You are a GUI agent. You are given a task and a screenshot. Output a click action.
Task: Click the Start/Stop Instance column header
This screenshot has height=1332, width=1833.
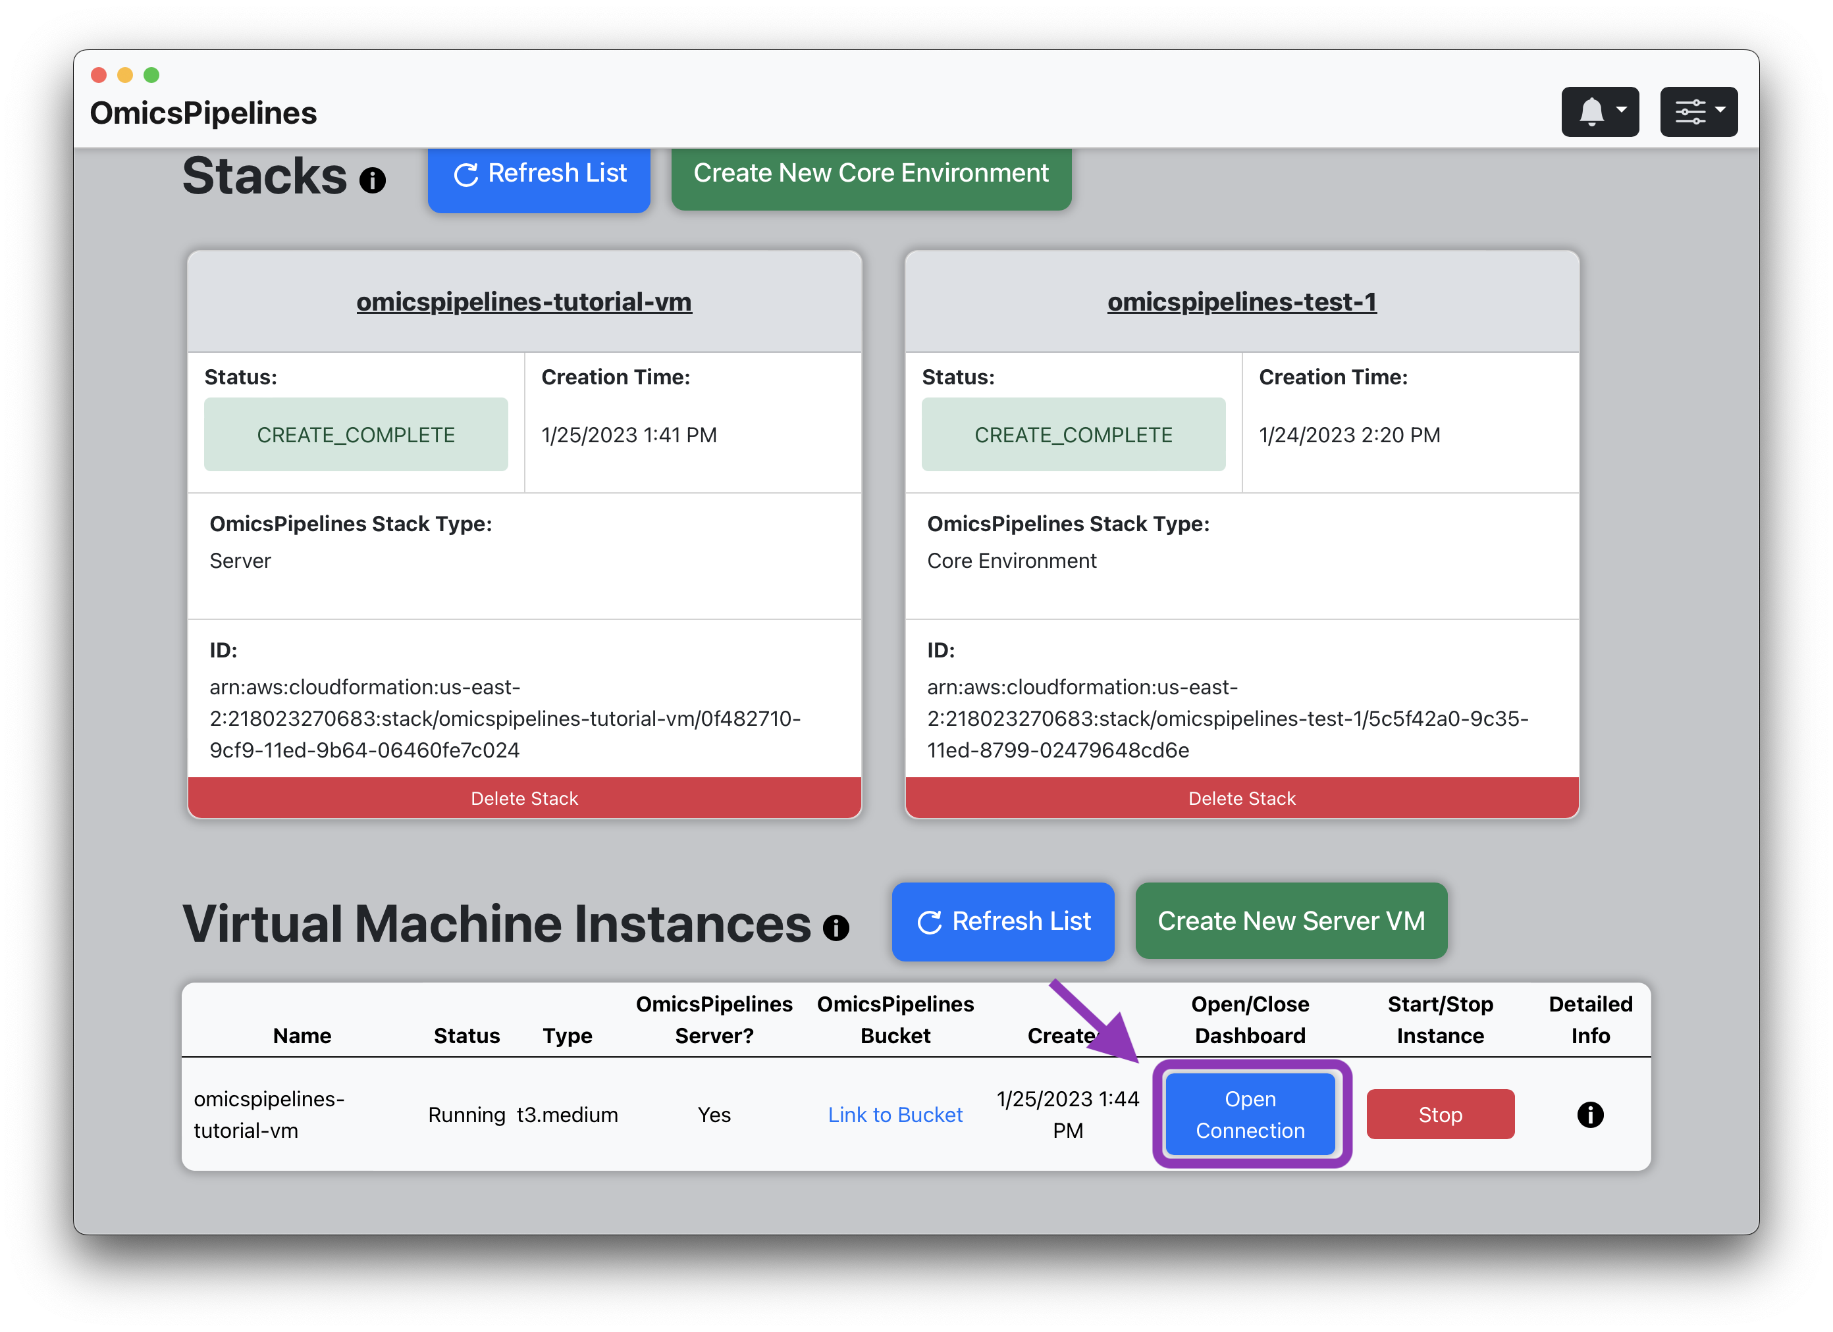[x=1440, y=1019]
